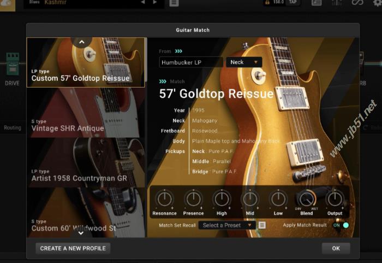The width and height of the screenshot is (382, 263).
Task: Click the loop infinity icon
Action: coord(357,3)
